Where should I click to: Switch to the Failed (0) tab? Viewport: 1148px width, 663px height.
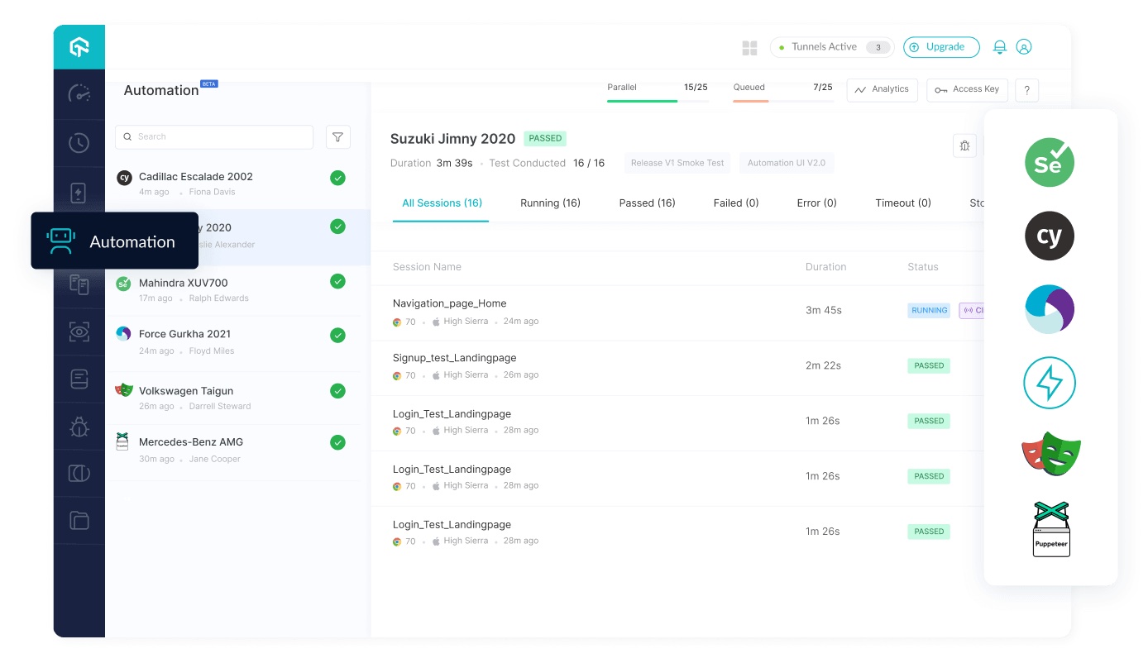click(x=734, y=203)
